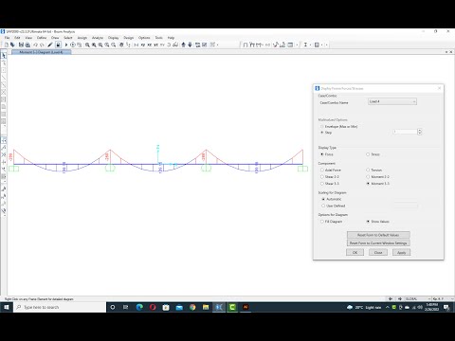Viewport: 455px width, 341px height.
Task: Click Apply in the frame forces dialog
Action: click(401, 252)
